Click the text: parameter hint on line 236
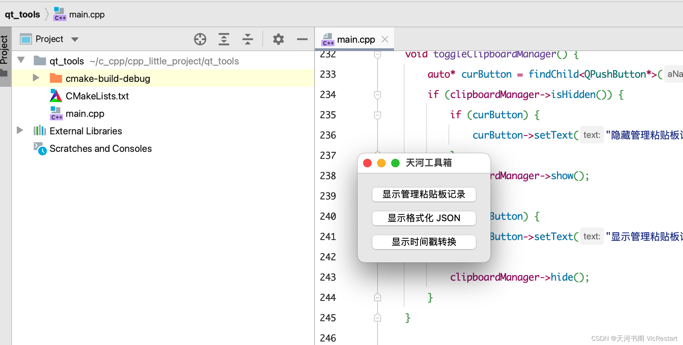 tap(592, 135)
